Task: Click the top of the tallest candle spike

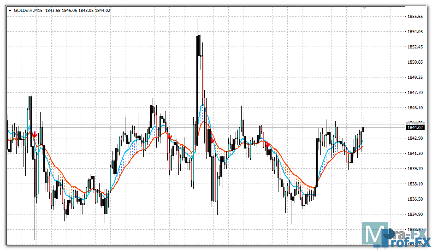Action: 197,19
